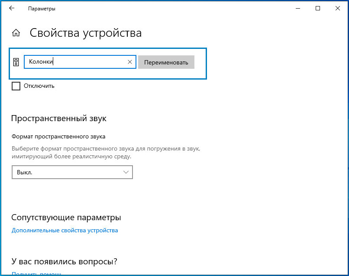Open the Settings home page via house icon
The height and width of the screenshot is (276, 349).
(x=16, y=33)
